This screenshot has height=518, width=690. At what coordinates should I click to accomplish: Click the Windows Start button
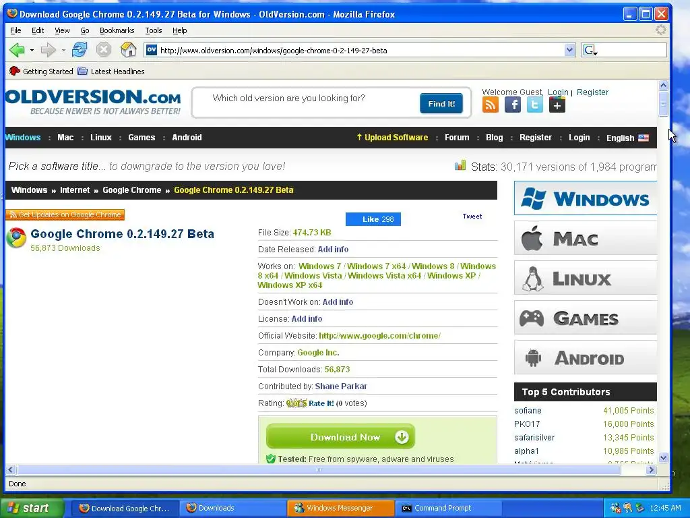tap(32, 508)
